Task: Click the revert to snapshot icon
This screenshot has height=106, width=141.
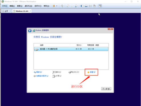Action: pyautogui.click(x=72, y=6)
